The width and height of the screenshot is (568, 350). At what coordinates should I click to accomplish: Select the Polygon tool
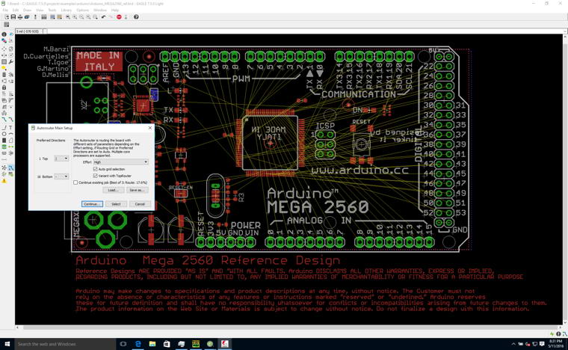click(11, 140)
